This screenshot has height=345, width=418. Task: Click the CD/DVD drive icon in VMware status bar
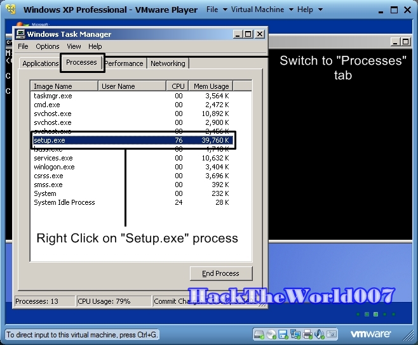(271, 334)
